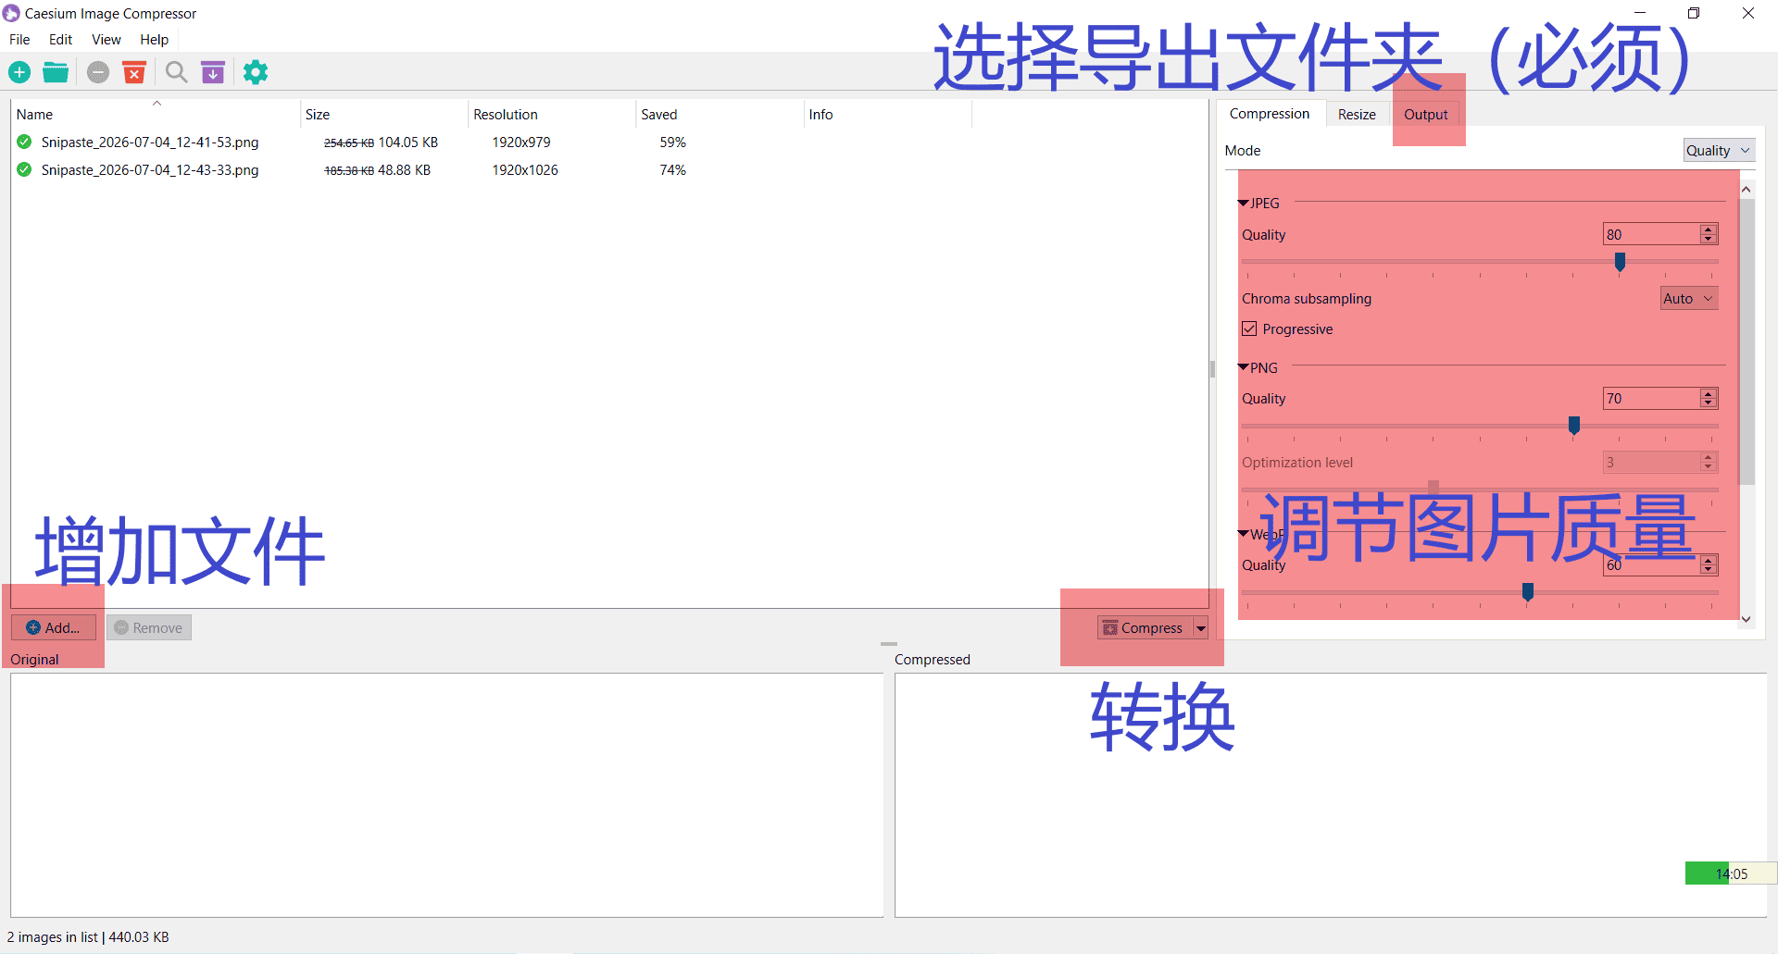
Task: Click the PNG Quality value field showing 70
Action: (x=1651, y=398)
